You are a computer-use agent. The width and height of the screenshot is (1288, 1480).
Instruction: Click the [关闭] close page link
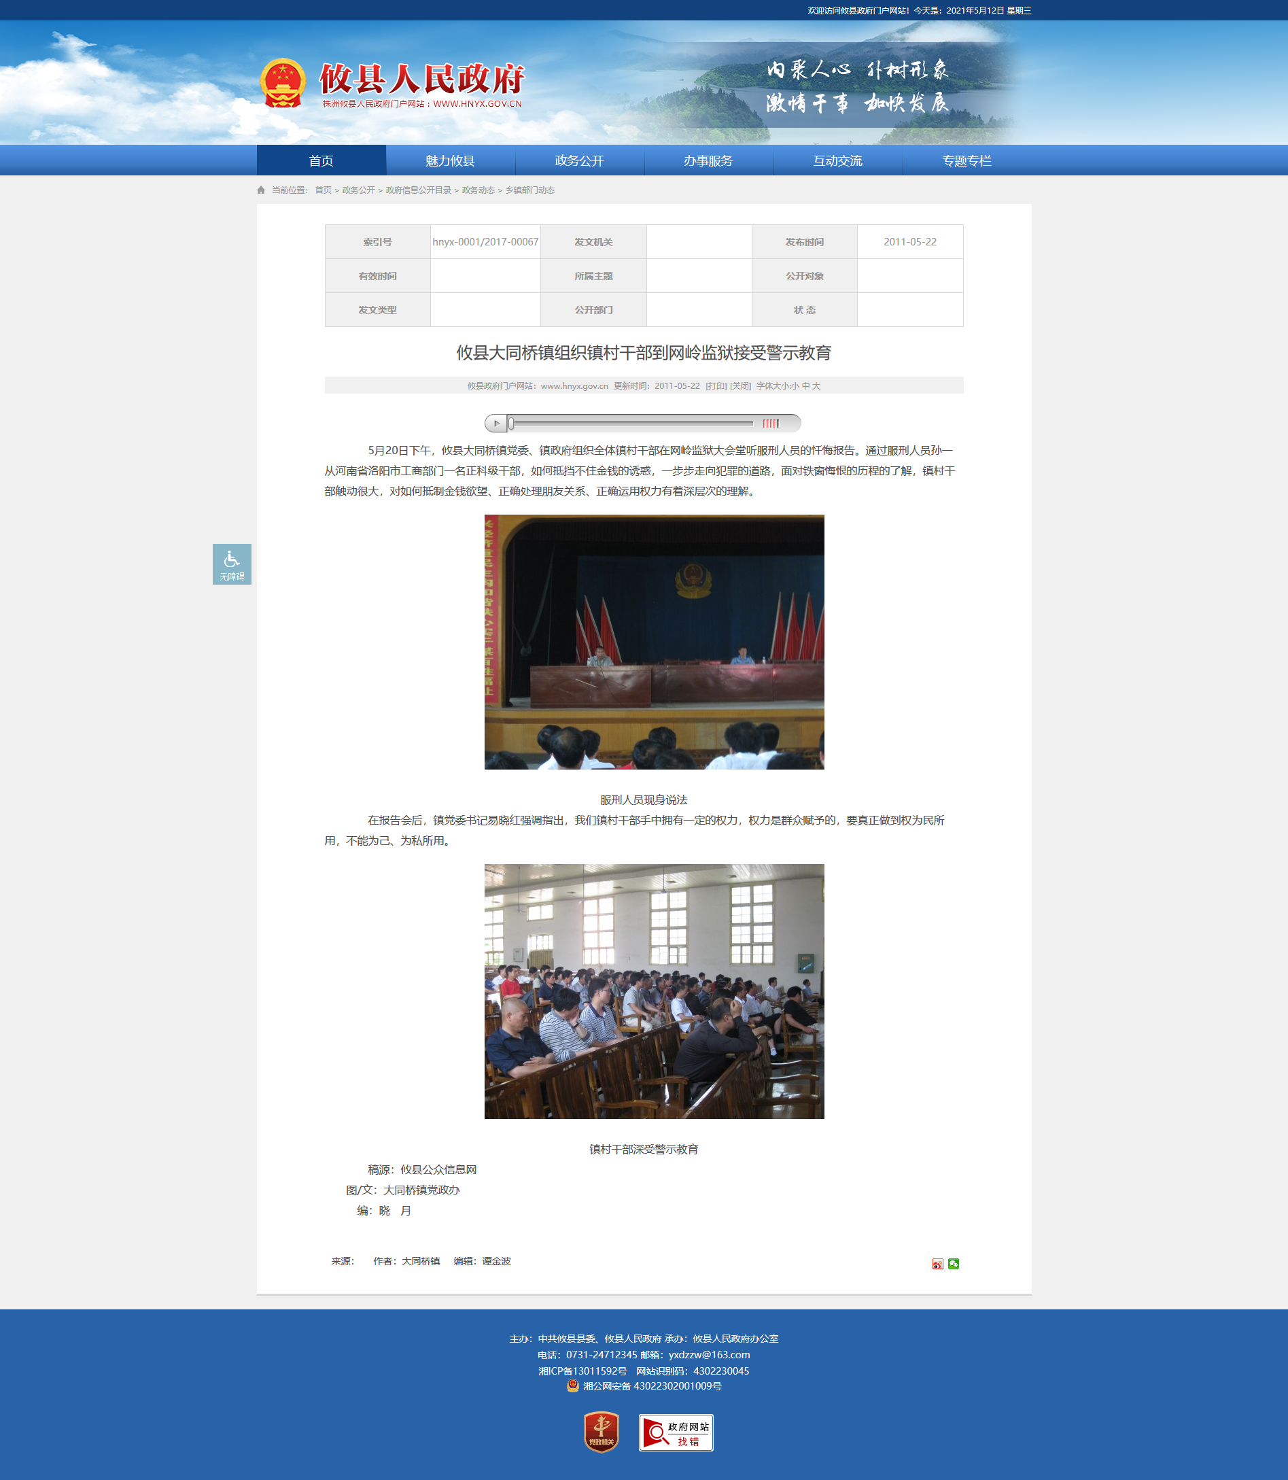[740, 386]
